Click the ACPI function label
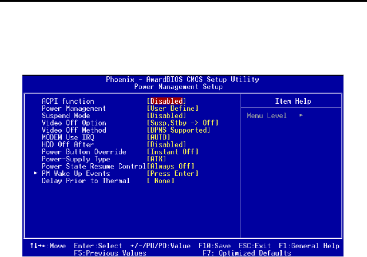The width and height of the screenshot is (367, 257). [x=68, y=102]
